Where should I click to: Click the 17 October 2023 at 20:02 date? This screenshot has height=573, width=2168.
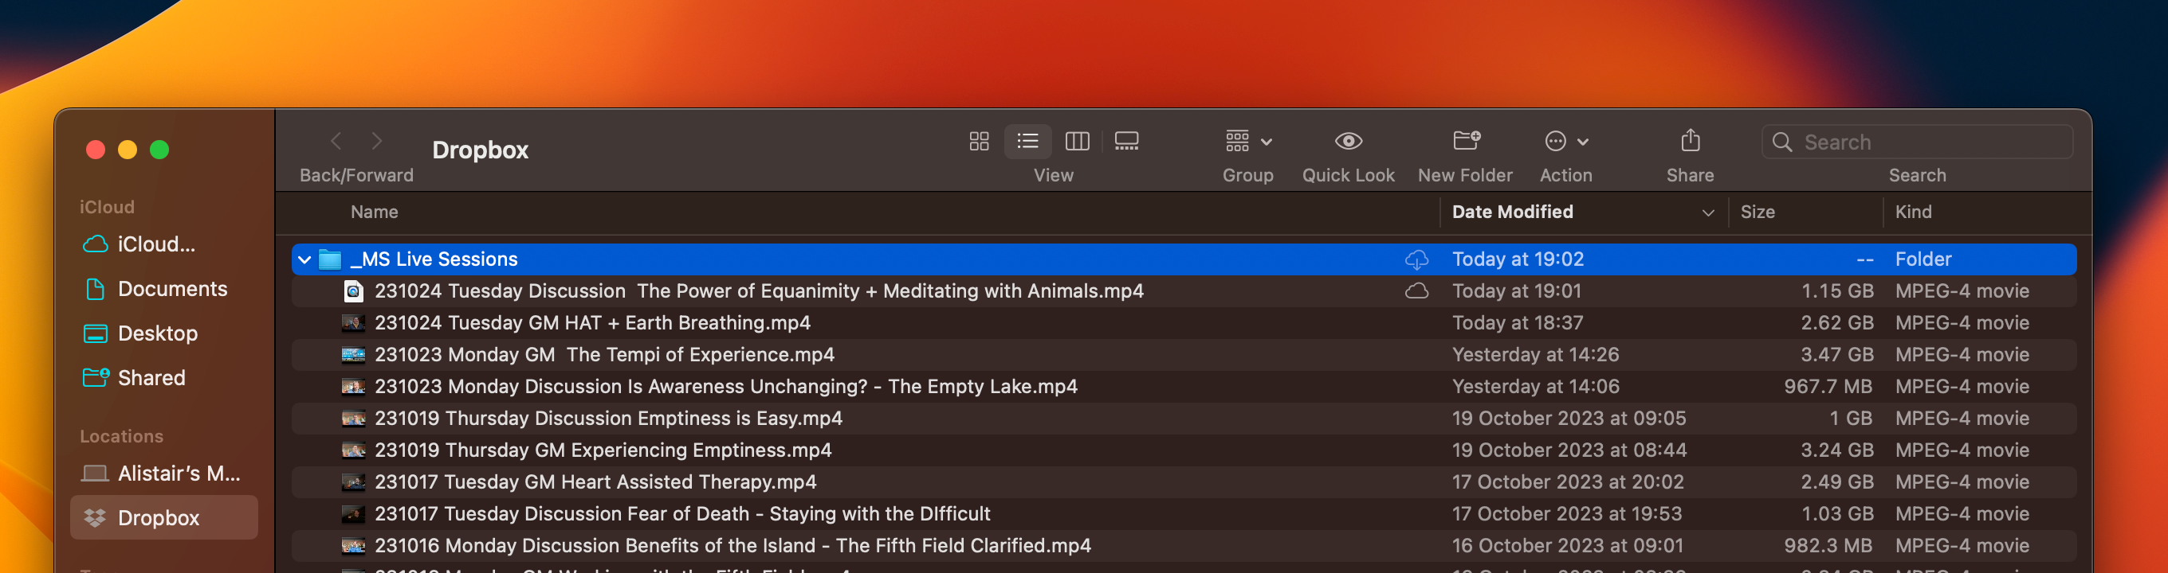1567,483
